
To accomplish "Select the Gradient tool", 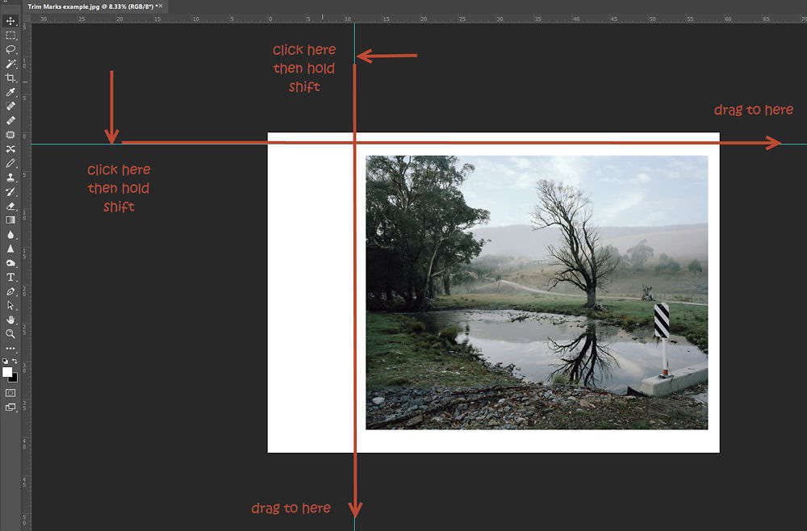I will (x=10, y=220).
